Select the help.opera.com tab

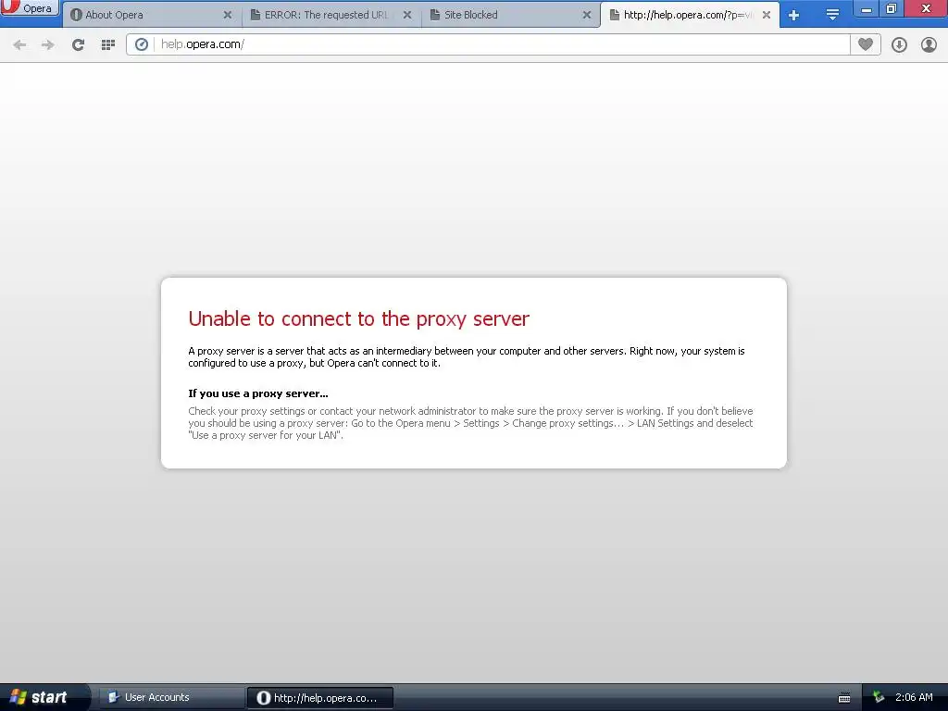691,15
